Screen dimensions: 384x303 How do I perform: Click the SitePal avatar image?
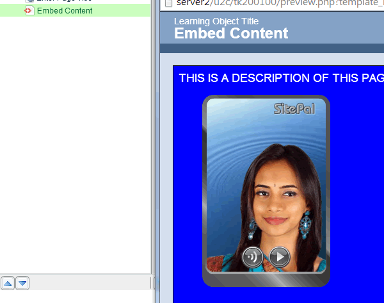pos(266,185)
